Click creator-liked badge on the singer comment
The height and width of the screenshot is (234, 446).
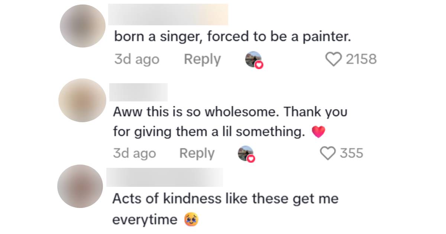(x=254, y=60)
